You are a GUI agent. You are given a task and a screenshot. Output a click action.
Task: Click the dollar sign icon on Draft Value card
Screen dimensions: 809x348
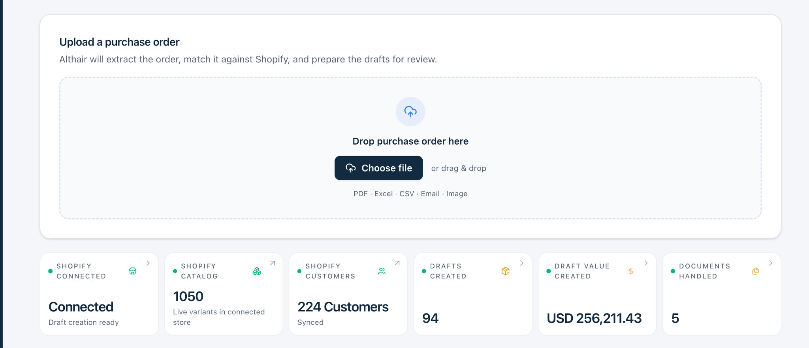[631, 271]
